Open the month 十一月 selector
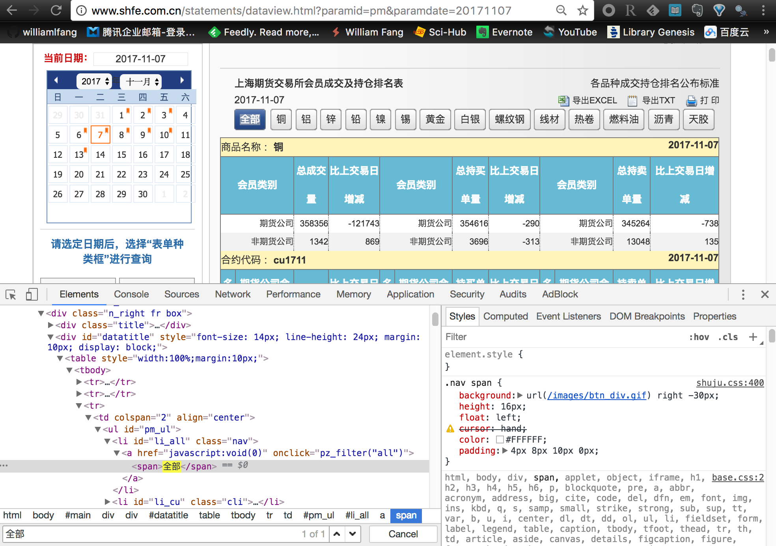 click(141, 81)
